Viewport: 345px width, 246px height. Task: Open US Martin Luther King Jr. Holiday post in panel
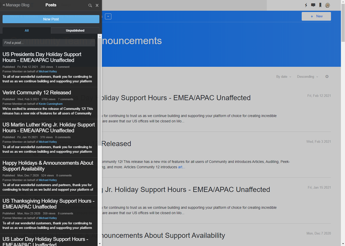(x=49, y=128)
